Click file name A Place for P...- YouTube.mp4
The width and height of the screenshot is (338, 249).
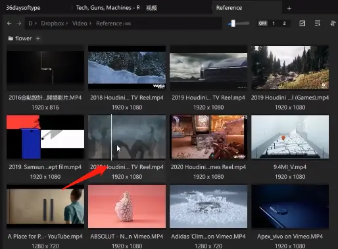click(x=45, y=237)
